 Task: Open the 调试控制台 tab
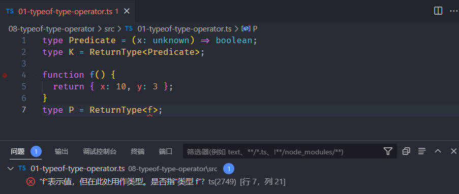coord(100,151)
